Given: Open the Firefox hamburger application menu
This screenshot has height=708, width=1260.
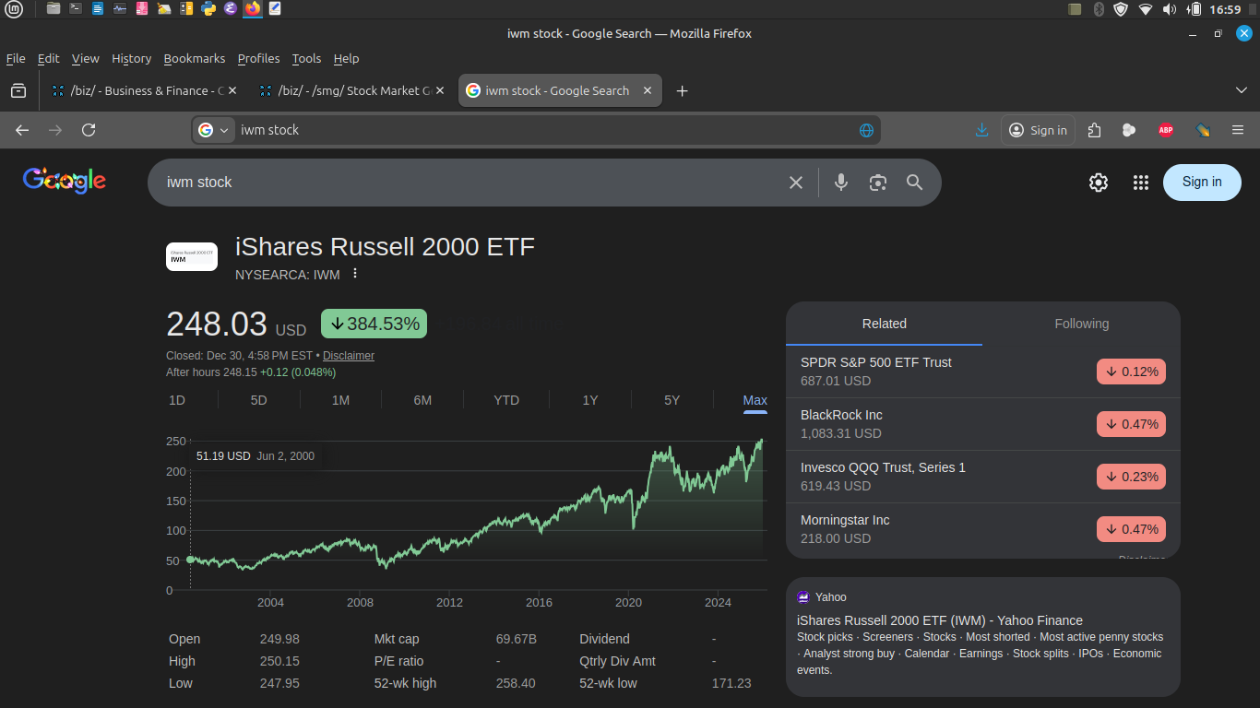Looking at the screenshot, I should click(1238, 130).
